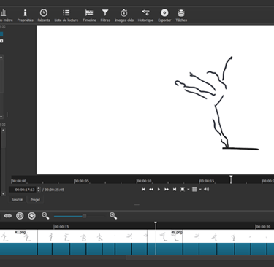Open the zoom level dropdown arrow
The height and width of the screenshot is (267, 274).
pyautogui.click(x=189, y=190)
